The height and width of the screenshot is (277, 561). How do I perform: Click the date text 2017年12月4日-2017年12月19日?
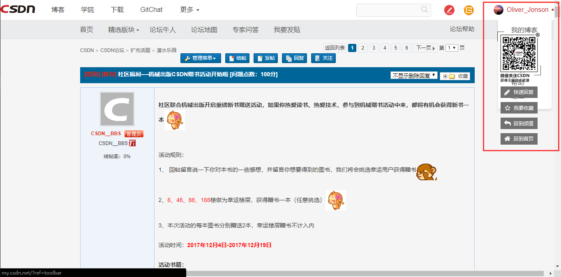coord(229,245)
